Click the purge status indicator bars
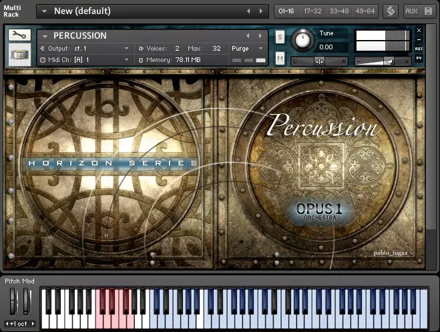Image resolution: width=440 pixels, height=332 pixels. 248,60
